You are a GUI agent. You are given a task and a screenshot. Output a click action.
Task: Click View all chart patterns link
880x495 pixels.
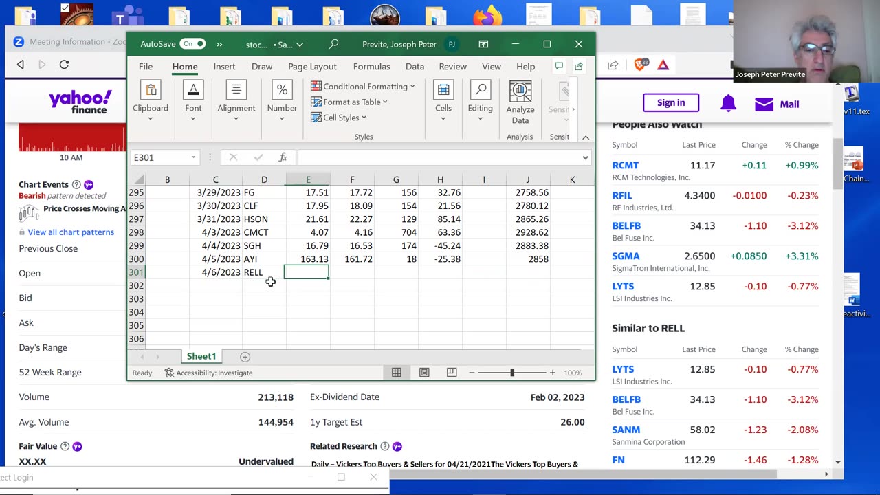pos(71,232)
